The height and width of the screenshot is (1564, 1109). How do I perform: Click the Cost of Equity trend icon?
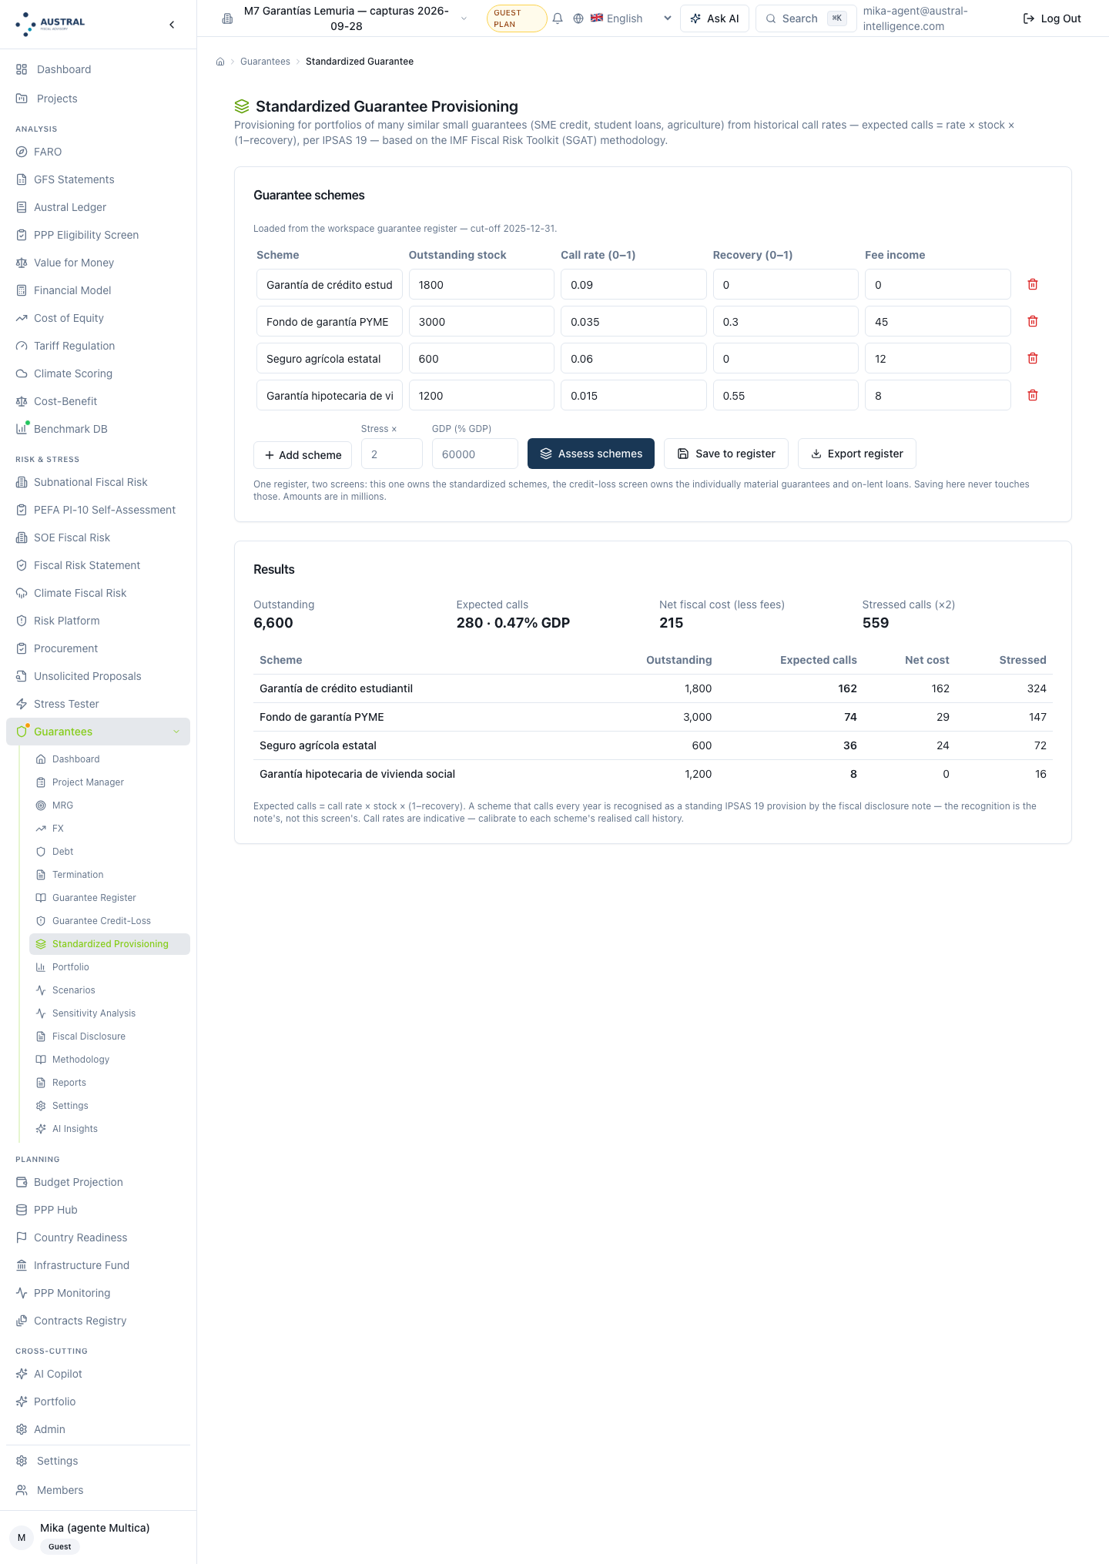(22, 318)
